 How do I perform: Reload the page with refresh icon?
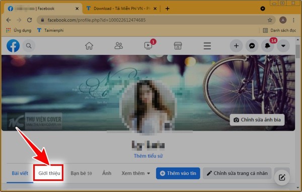pyautogui.click(x=29, y=20)
